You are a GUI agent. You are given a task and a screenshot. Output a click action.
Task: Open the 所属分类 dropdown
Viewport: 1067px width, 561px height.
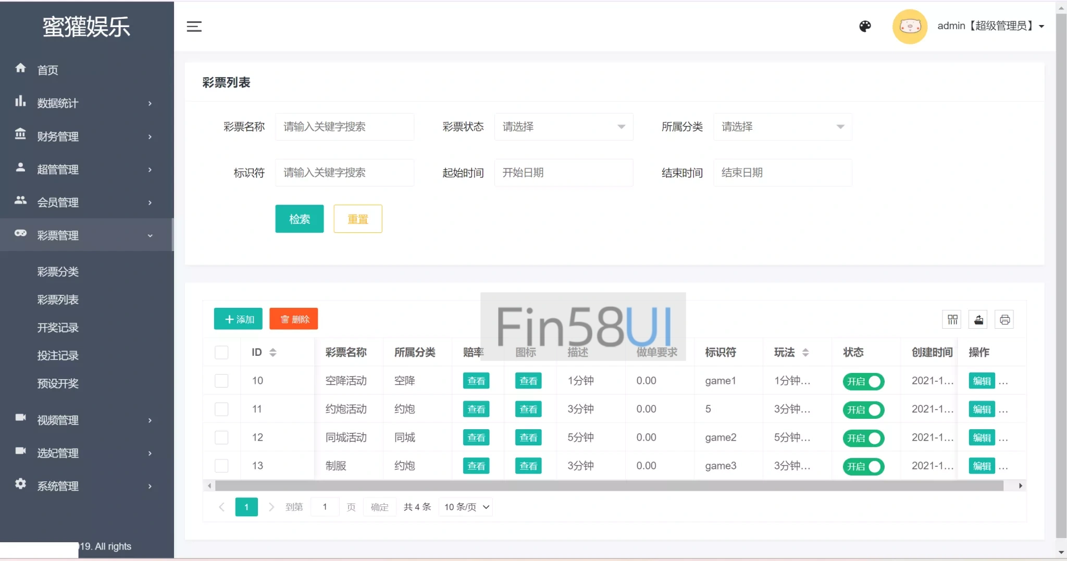click(782, 127)
